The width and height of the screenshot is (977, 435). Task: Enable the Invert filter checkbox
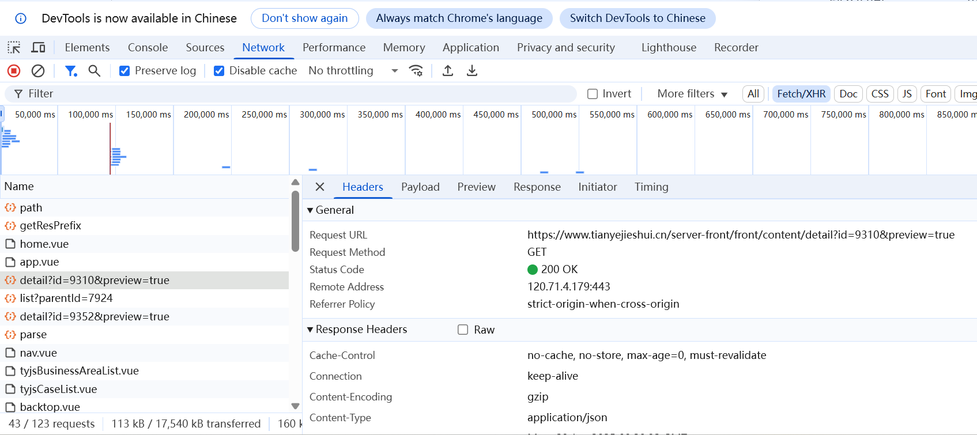593,94
